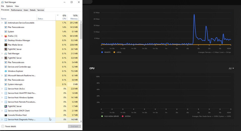
Task: Expand Service Host: DHCP Client group
Action: [x=2, y=111]
